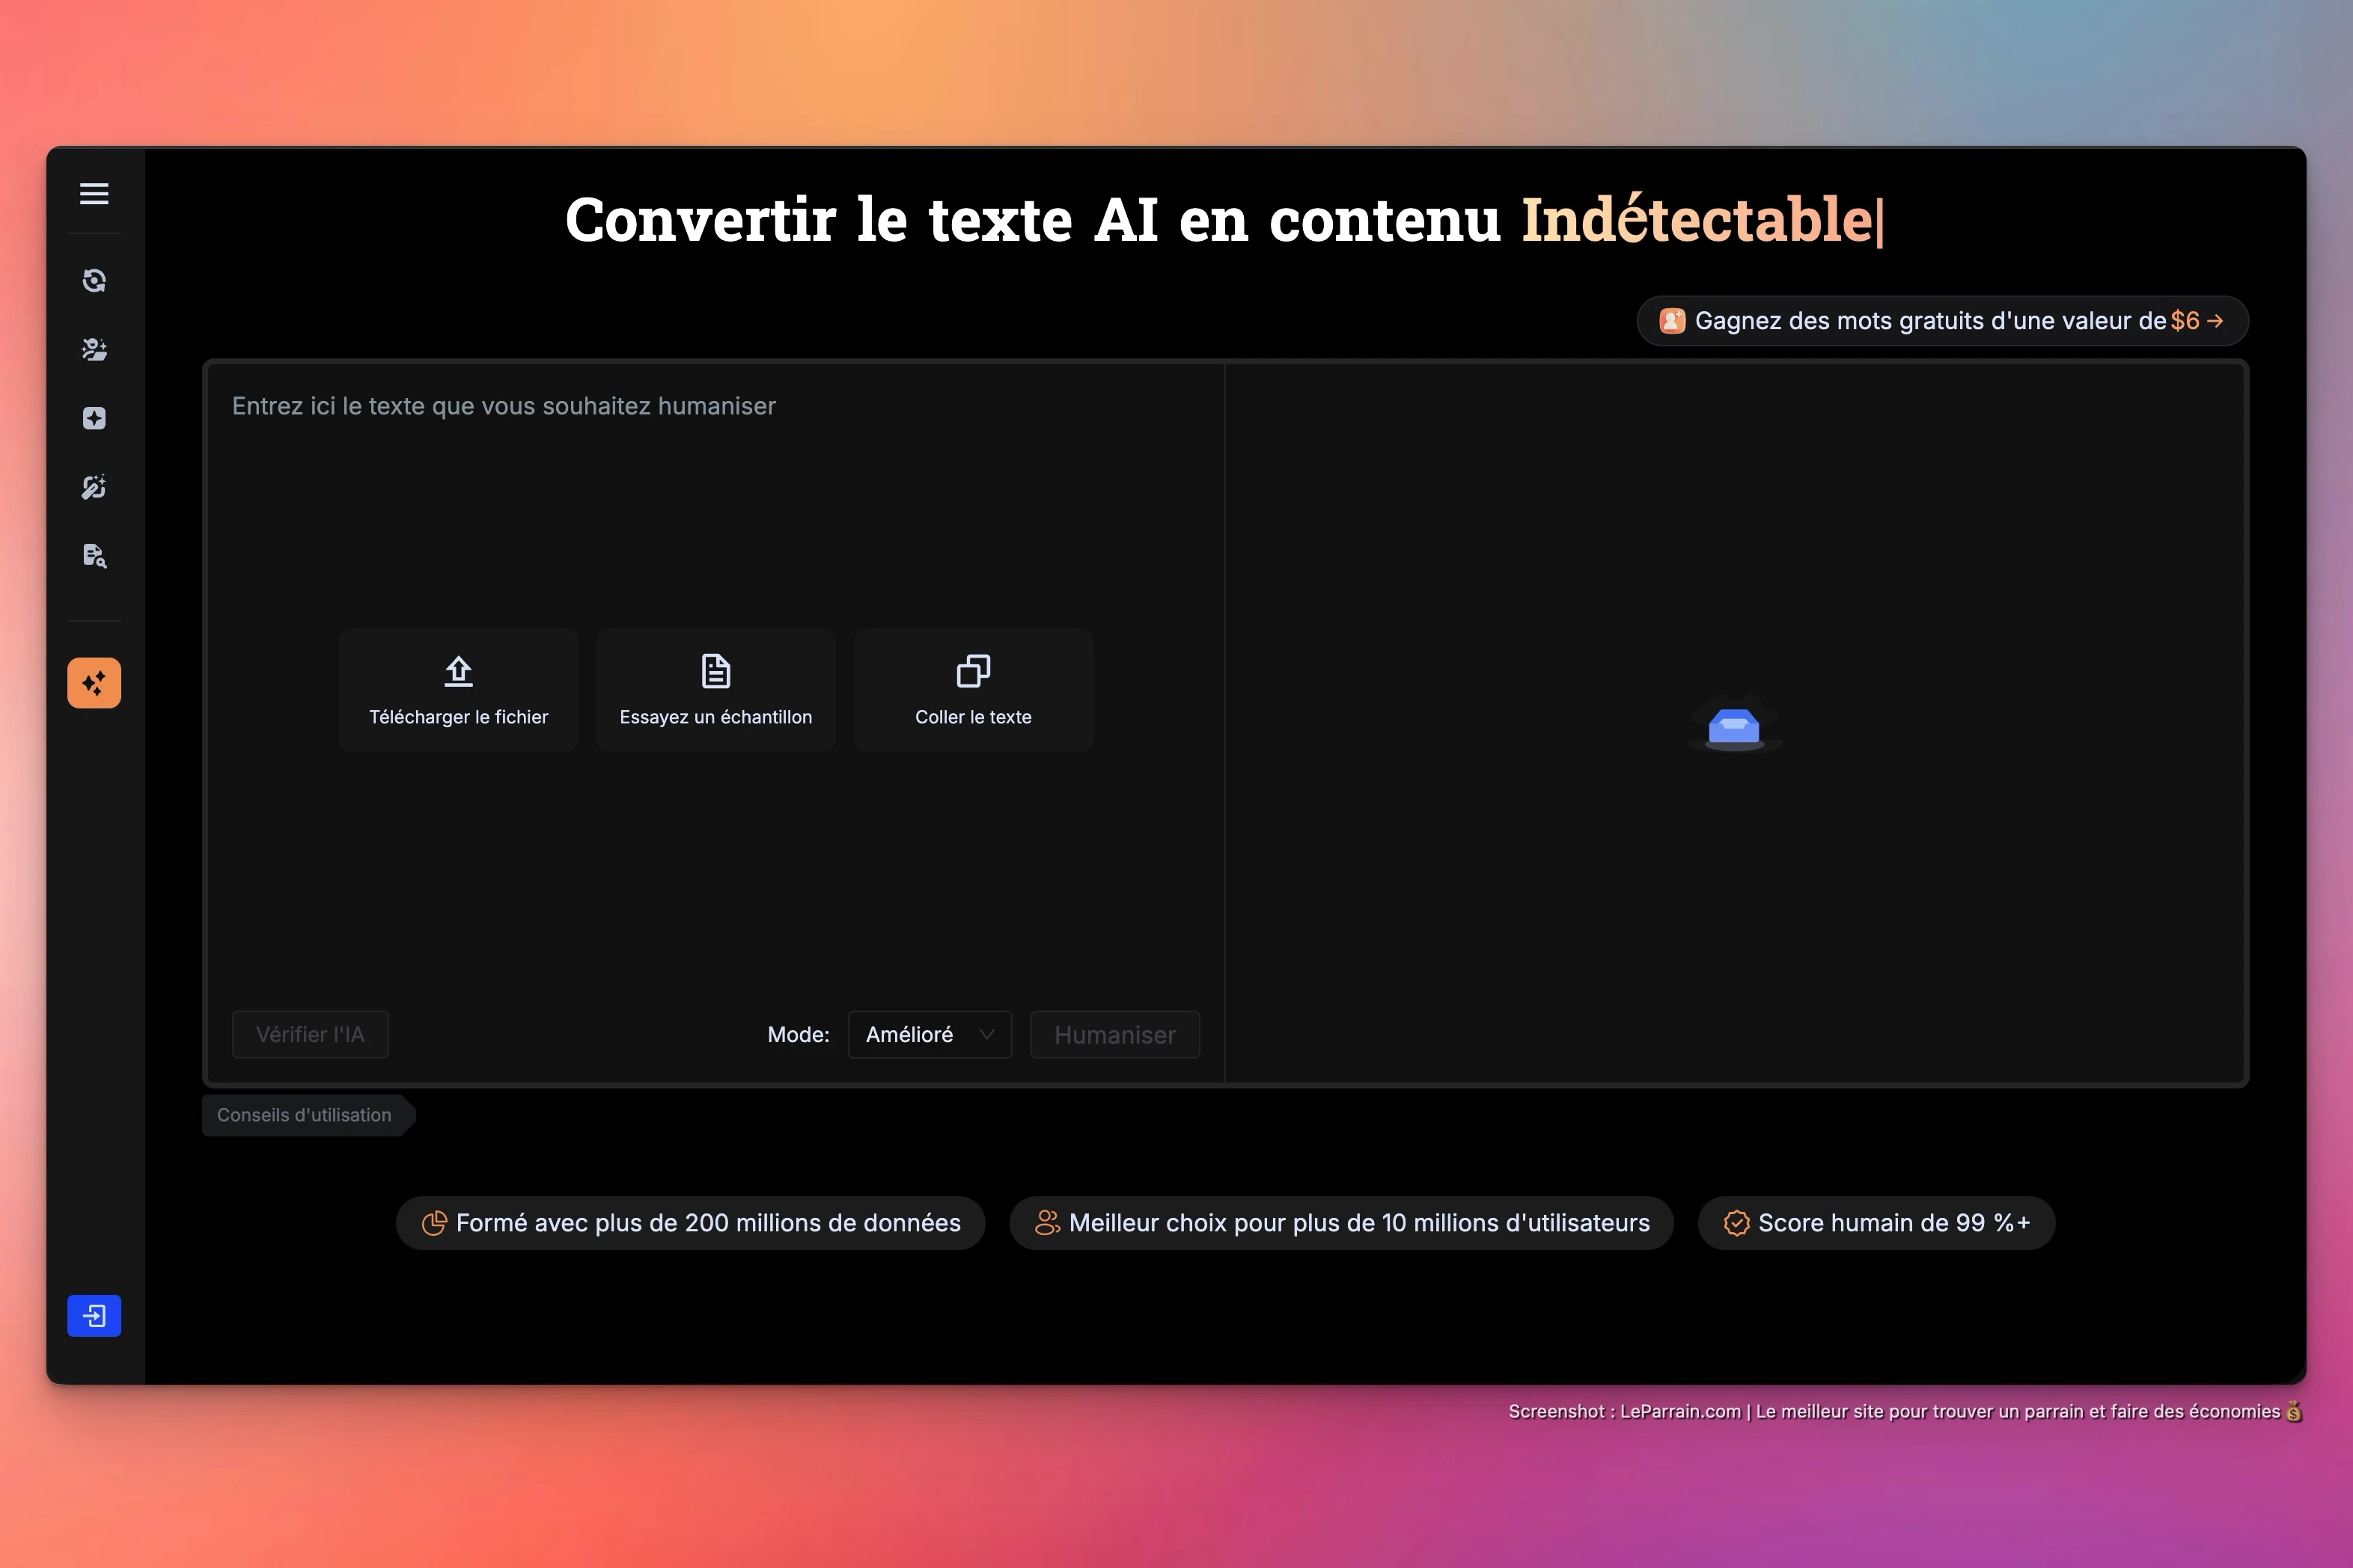
Task: Click Gagnez des mots gratuits link
Action: (x=1942, y=321)
